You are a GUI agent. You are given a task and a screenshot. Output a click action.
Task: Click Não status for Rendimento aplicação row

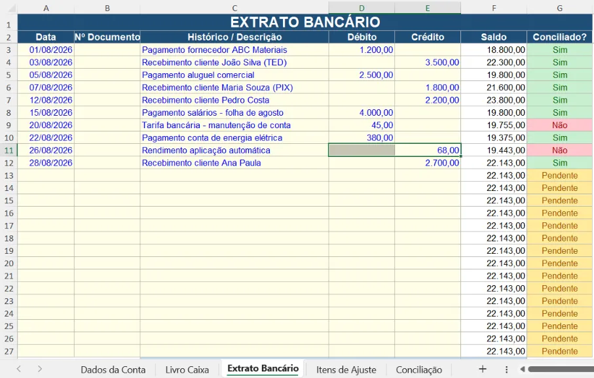[x=559, y=150]
